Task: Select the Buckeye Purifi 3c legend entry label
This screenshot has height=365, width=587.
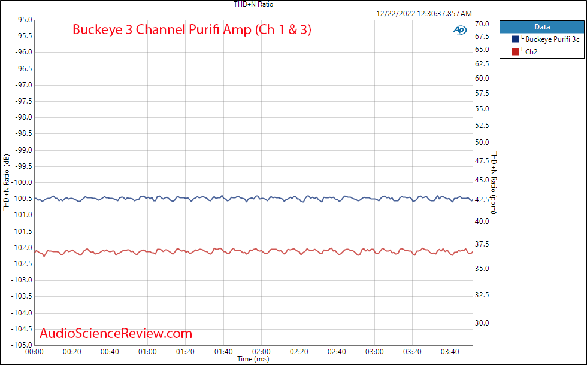Action: (x=552, y=39)
